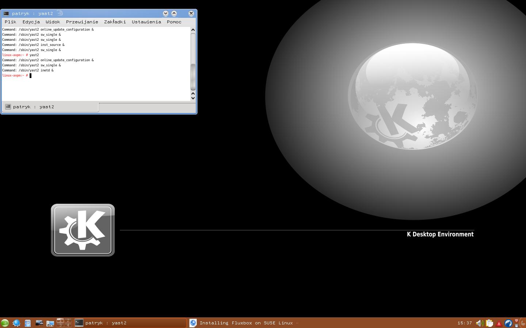
Task: Click the show desktop monitor icon
Action: [x=50, y=323]
